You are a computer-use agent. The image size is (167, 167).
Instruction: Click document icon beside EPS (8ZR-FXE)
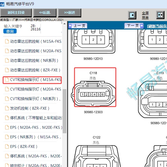[7, 146]
